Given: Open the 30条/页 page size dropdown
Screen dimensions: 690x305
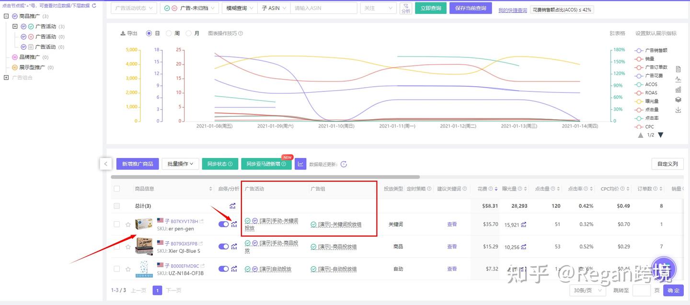Looking at the screenshot, I should pos(587,290).
